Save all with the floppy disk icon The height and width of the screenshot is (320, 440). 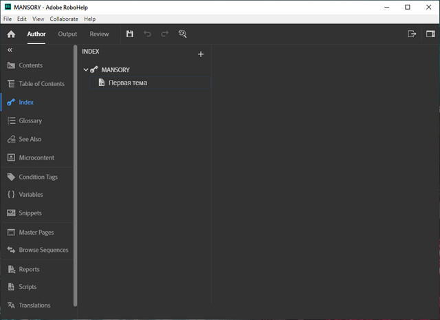point(130,34)
